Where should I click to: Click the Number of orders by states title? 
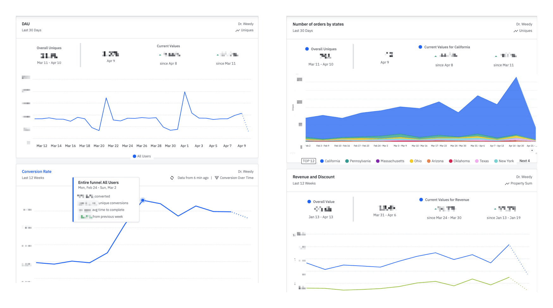point(318,24)
